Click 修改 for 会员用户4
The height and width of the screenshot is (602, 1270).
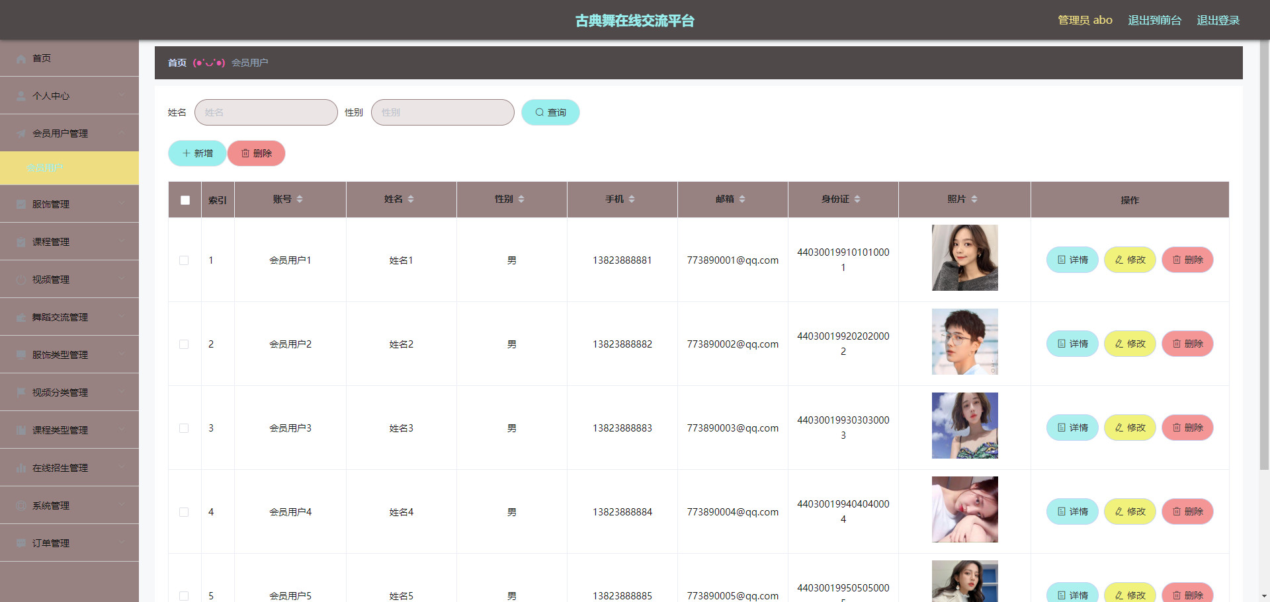[x=1130, y=511]
